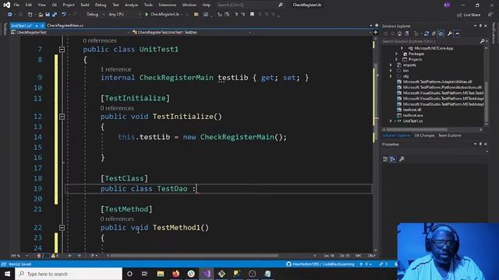This screenshot has height=280, width=499.
Task: Open the File menu
Action: tap(16, 5)
